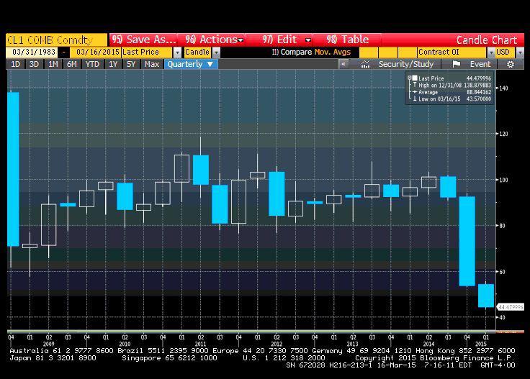Viewport: 530px width, 379px height.
Task: Click the Contract OI field
Action: point(452,52)
